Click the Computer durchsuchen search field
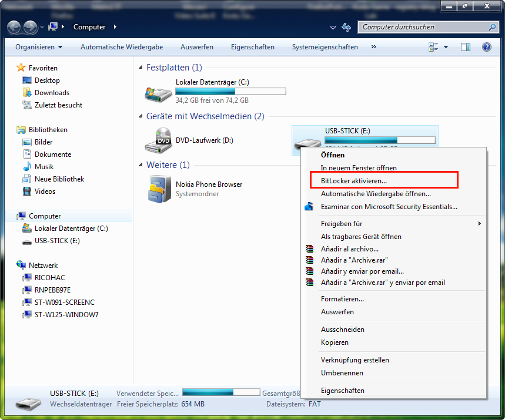 coord(423,27)
